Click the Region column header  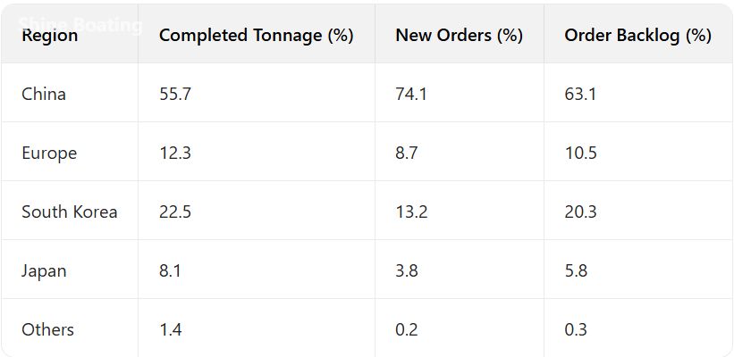coord(50,36)
